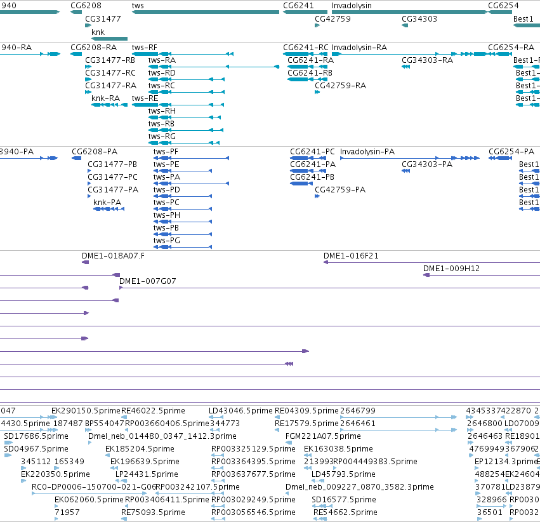The width and height of the screenshot is (540, 522).
Task: Click the tws-RD transcript label
Action: click(162, 73)
